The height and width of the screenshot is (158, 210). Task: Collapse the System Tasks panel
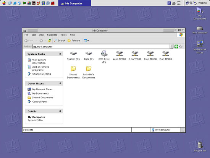click(x=60, y=54)
